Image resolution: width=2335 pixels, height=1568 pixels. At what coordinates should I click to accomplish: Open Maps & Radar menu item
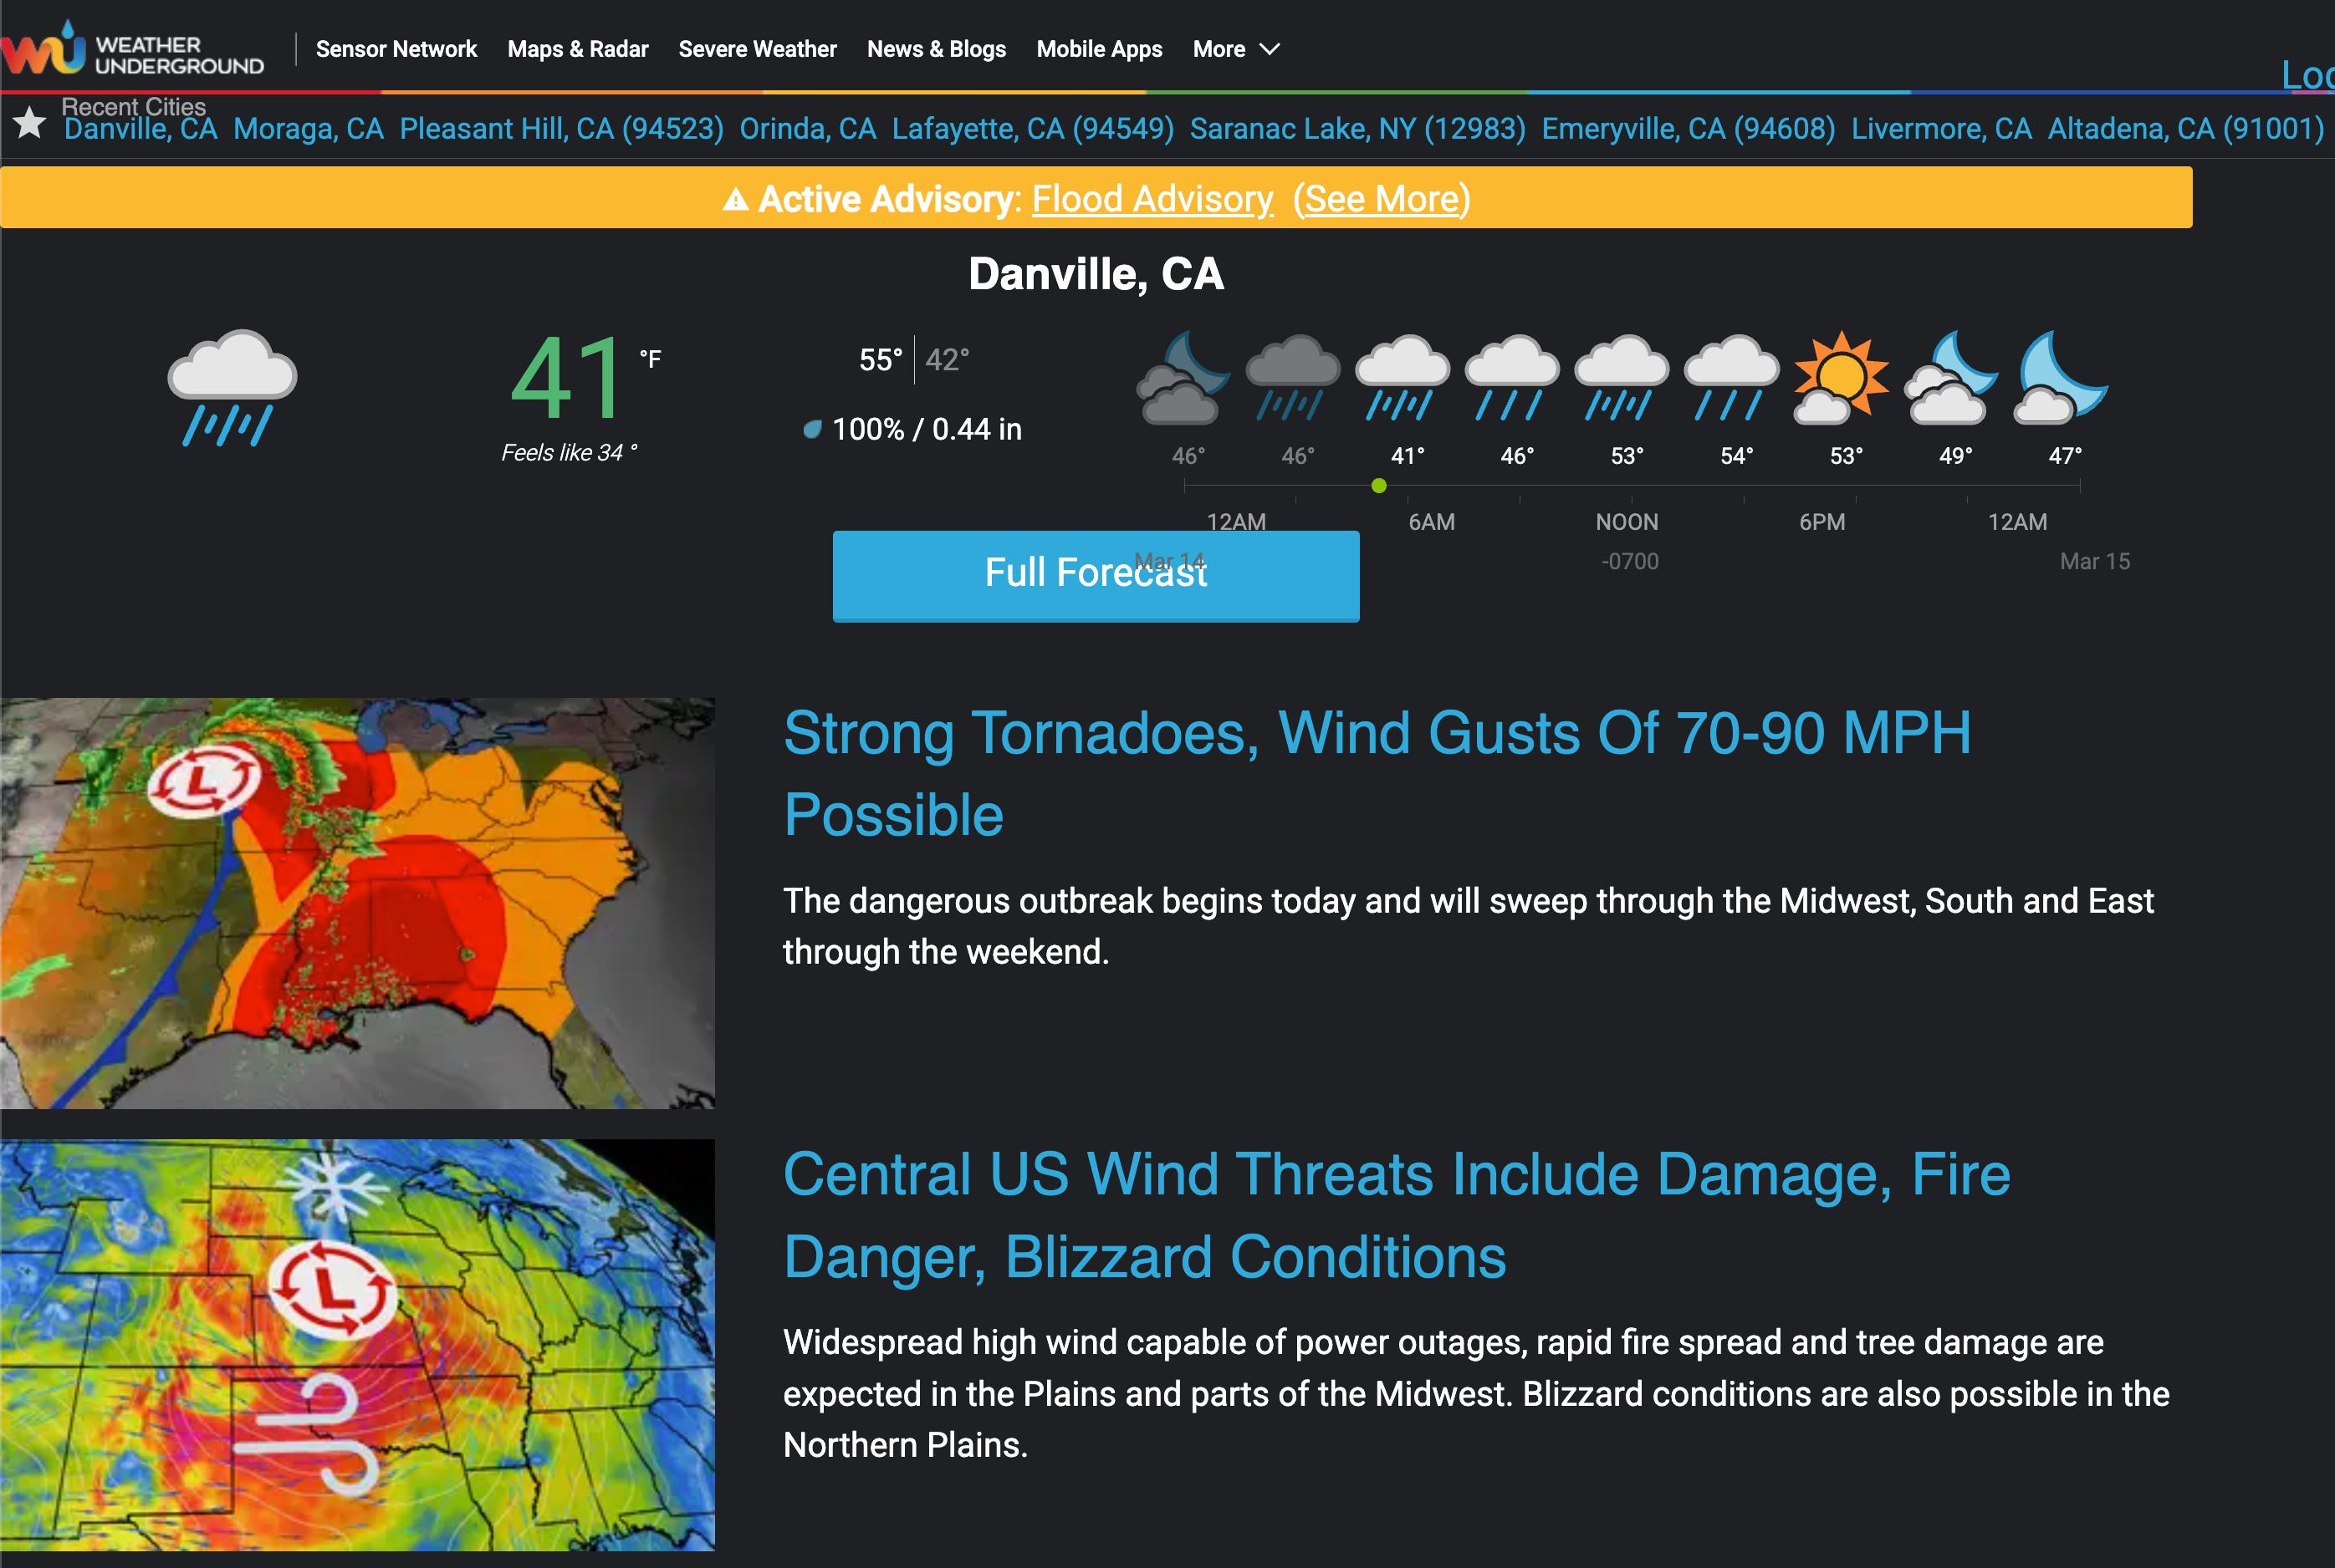coord(577,49)
